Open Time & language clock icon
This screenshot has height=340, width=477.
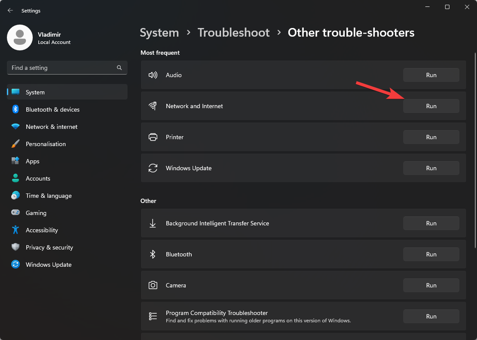16,196
